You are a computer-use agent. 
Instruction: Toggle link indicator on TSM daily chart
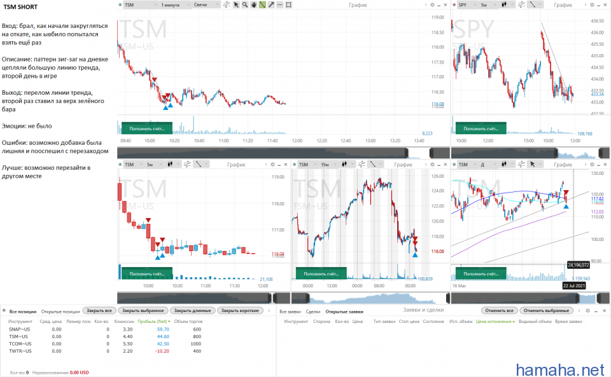454,165
